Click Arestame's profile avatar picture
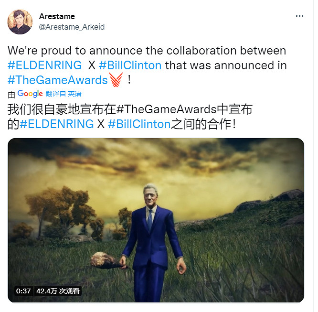Screen dimensions: 318x312 20,22
